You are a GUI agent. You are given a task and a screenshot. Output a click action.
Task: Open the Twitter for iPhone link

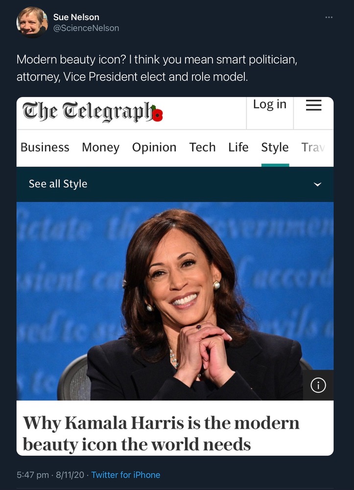coord(126,475)
